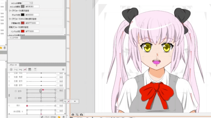211x118 pixels.
Task: Click the 左眉 変形 value field 0.0
Action: (60, 81)
